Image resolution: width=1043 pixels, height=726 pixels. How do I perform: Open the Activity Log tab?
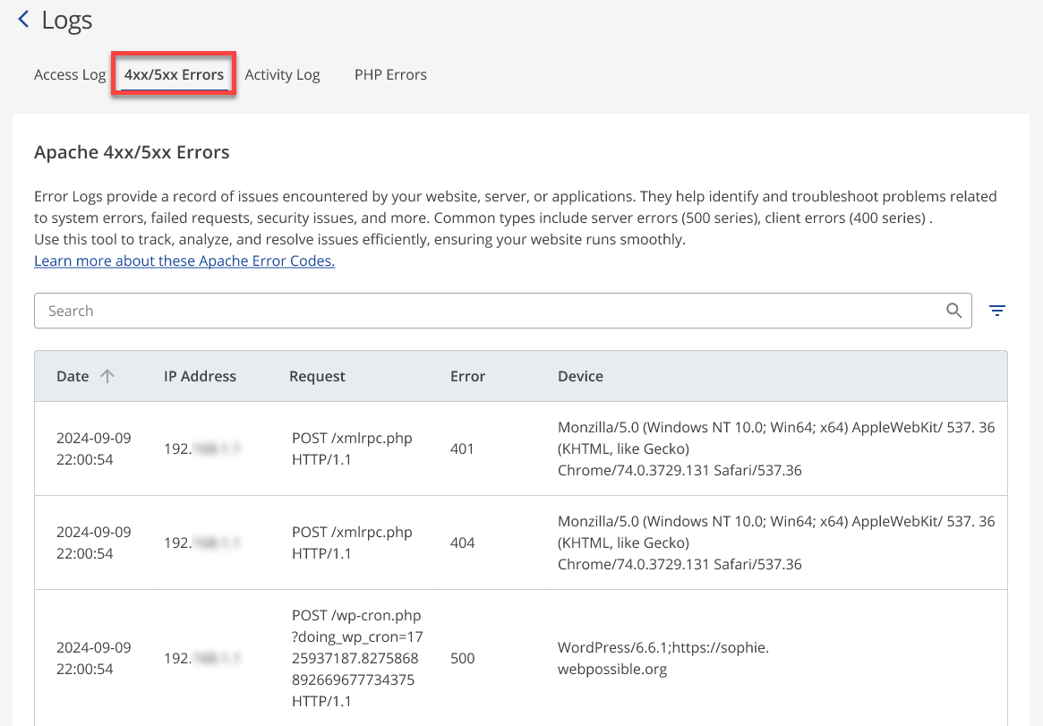[x=282, y=74]
